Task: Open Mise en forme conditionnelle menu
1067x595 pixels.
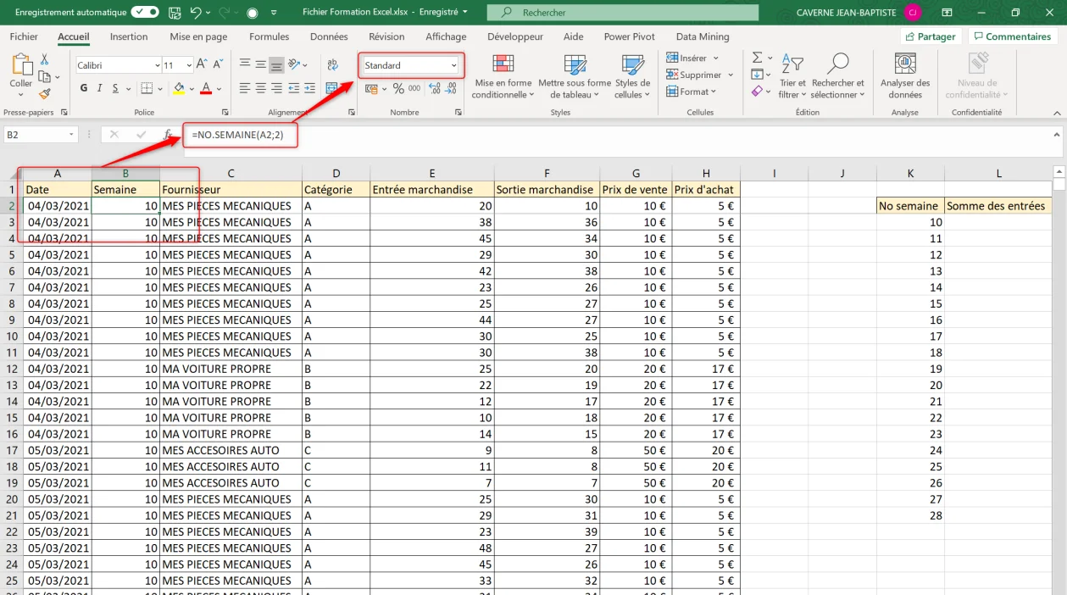Action: click(503, 77)
